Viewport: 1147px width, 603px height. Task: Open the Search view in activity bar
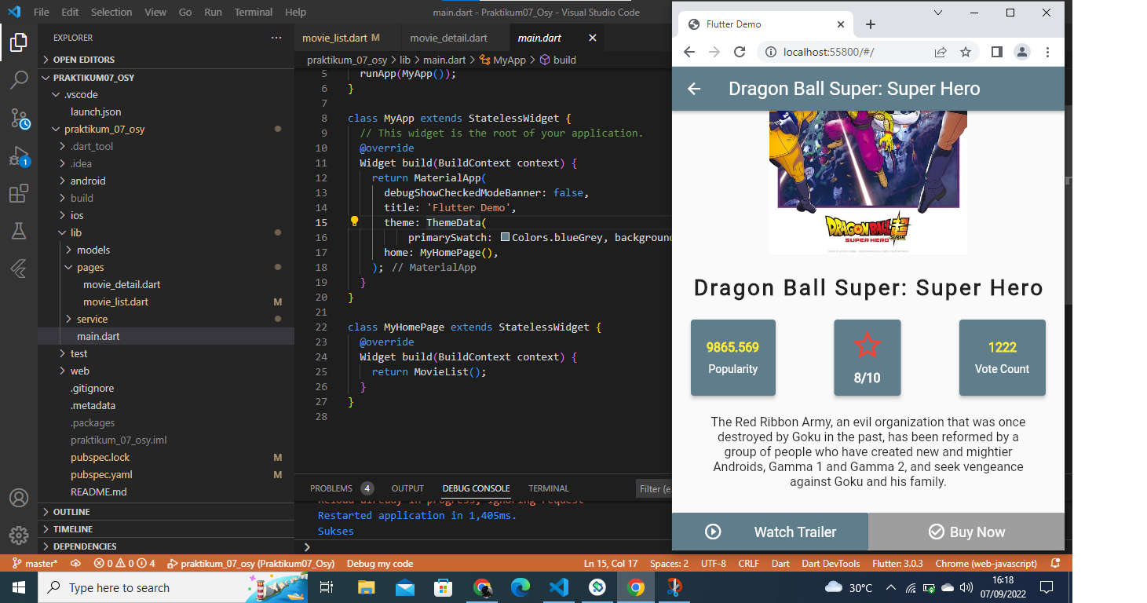coord(19,80)
